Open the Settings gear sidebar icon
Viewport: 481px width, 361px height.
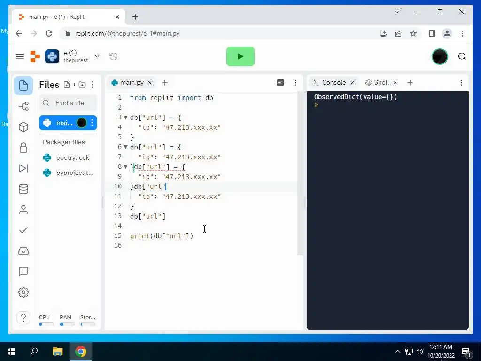tap(23, 292)
